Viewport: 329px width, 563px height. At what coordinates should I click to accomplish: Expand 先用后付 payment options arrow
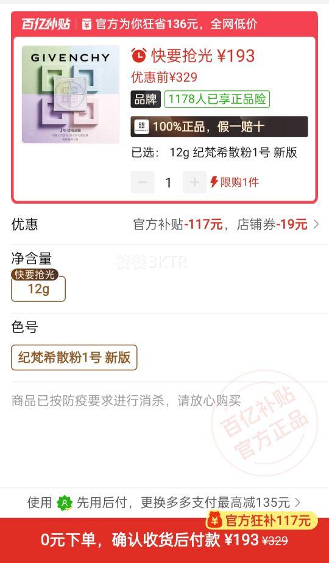pos(297,503)
